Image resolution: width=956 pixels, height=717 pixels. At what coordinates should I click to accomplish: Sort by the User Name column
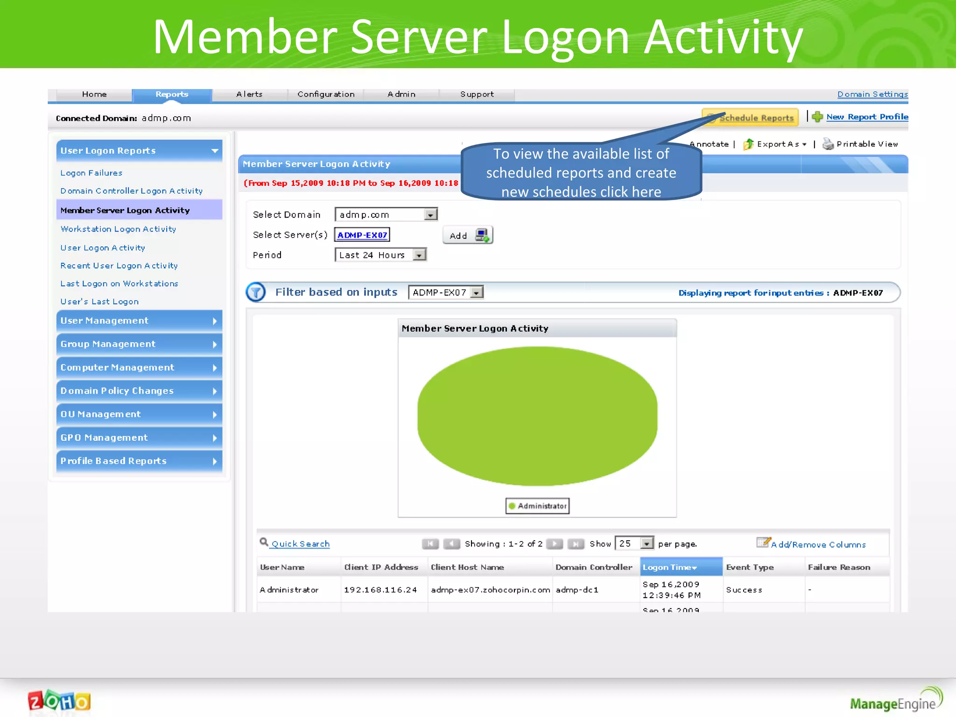[x=282, y=568]
